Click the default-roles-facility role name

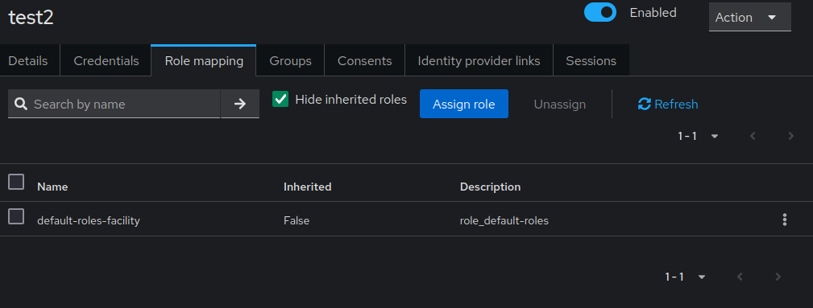tap(89, 220)
